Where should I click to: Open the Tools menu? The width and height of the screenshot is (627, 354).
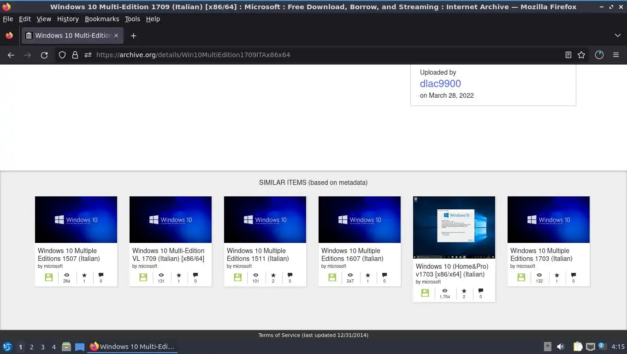coord(132,19)
